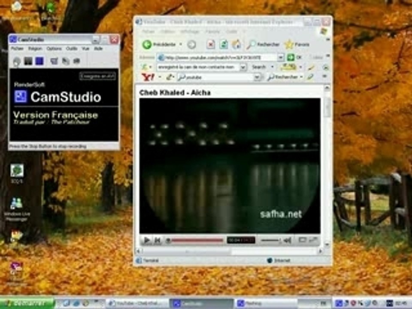
Task: Click the Search button on the toolbar
Action: click(259, 67)
